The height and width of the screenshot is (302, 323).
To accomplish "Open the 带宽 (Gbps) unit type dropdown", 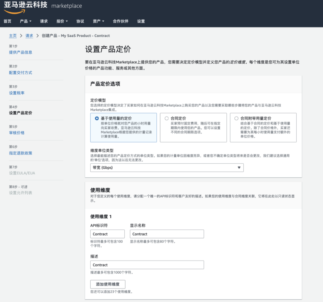I will (167, 168).
